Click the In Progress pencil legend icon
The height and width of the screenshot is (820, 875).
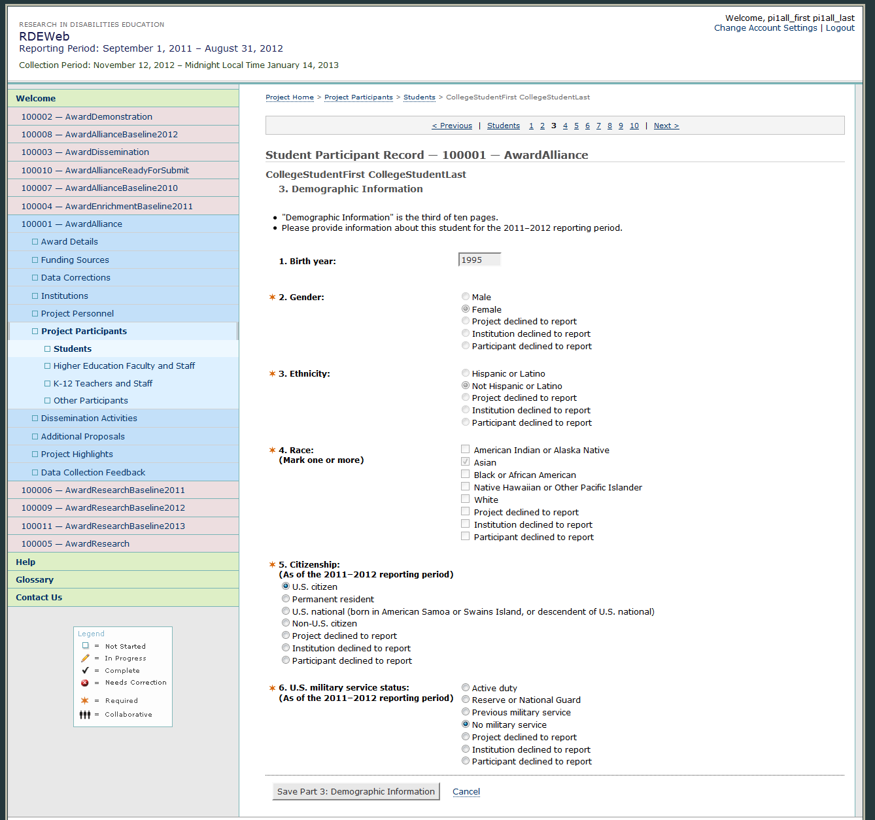[85, 658]
